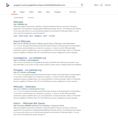This screenshot has width=118, height=118.
Task: Click the Bing logo icon
Action: [x=8, y=5]
